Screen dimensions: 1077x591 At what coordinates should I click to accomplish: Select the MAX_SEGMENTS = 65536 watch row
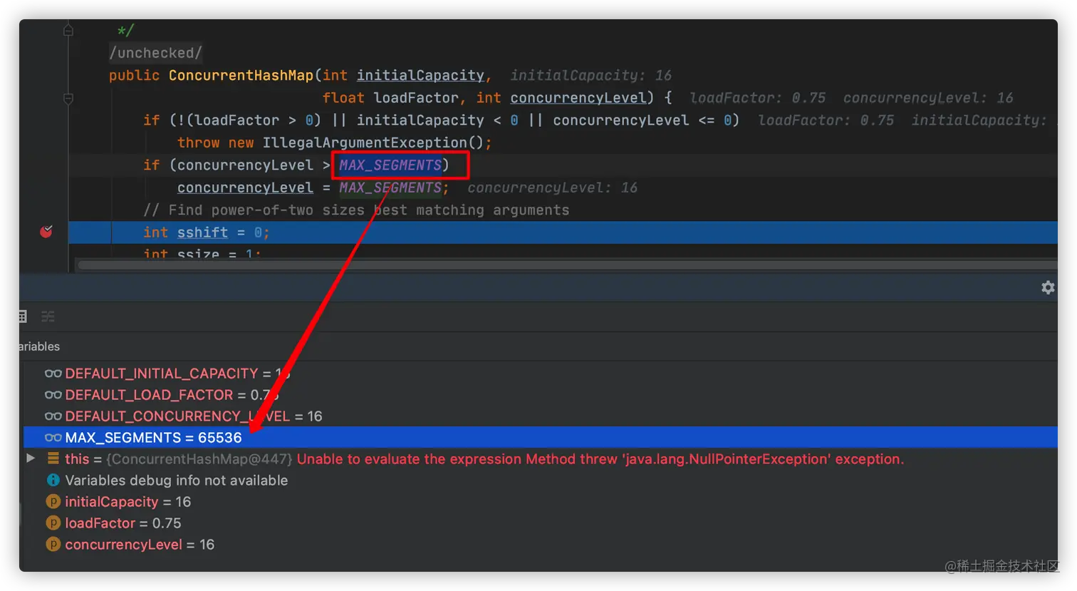[540, 437]
